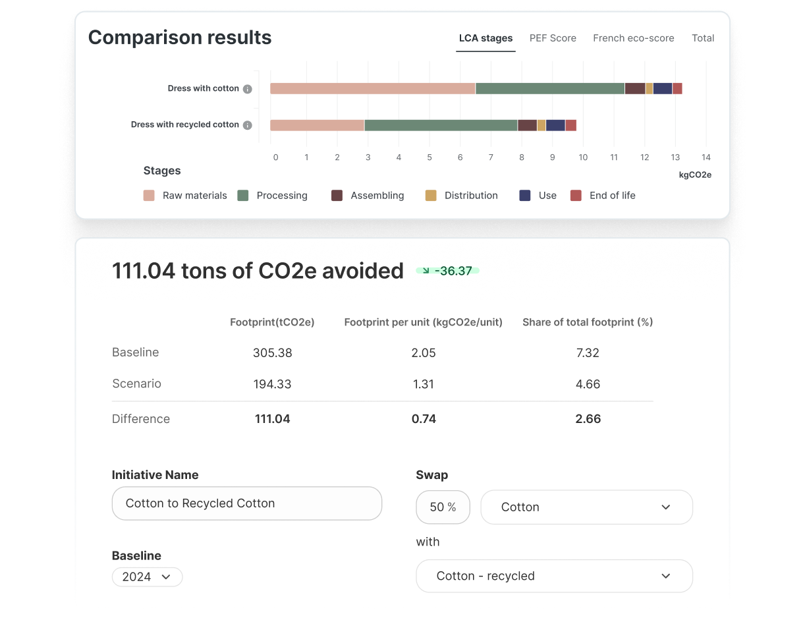Image resolution: width=805 pixels, height=620 pixels.
Task: Switch to the Total tab
Action: (x=703, y=38)
